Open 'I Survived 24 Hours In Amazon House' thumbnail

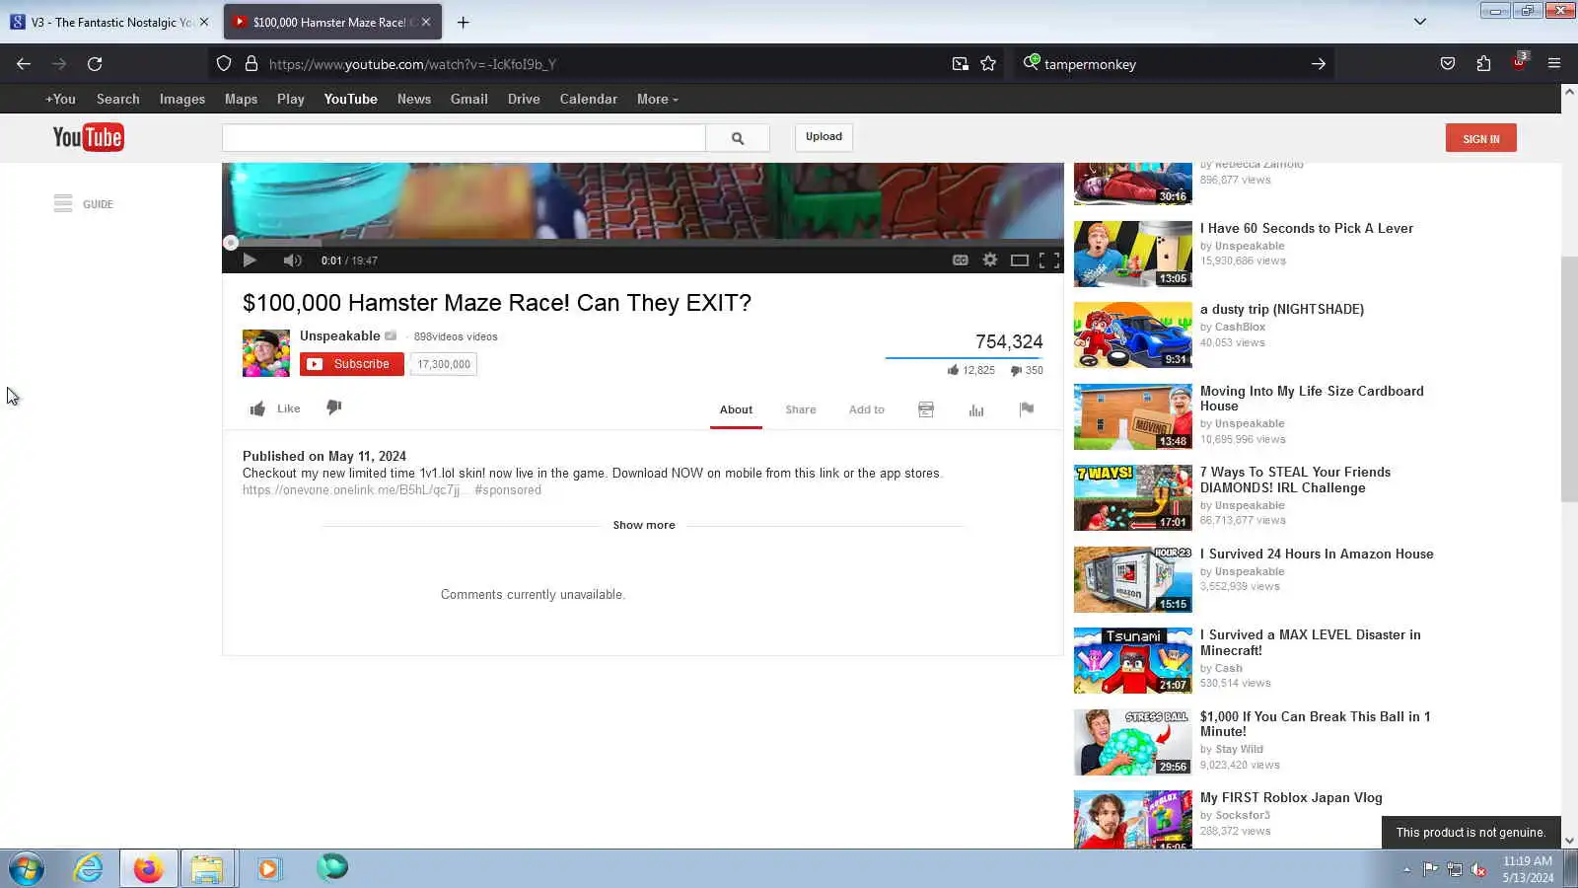(1133, 580)
